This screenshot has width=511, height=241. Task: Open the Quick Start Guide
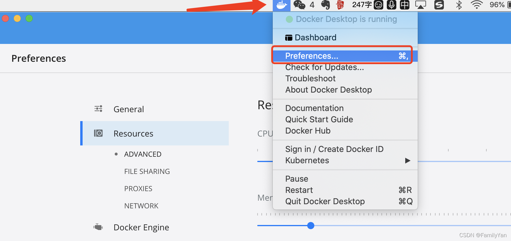coord(345,119)
